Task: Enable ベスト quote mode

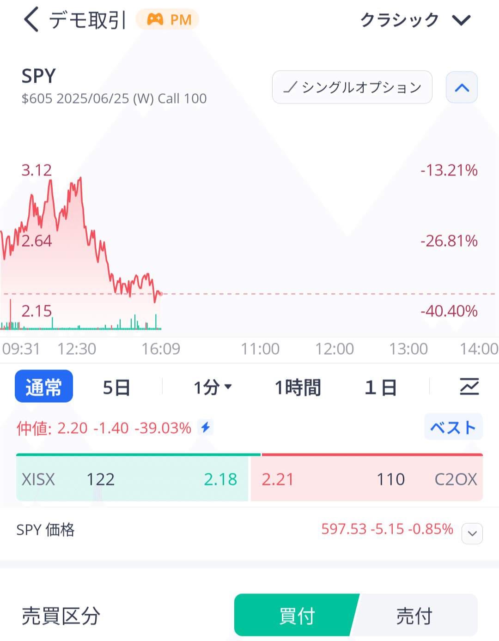Action: [x=453, y=427]
